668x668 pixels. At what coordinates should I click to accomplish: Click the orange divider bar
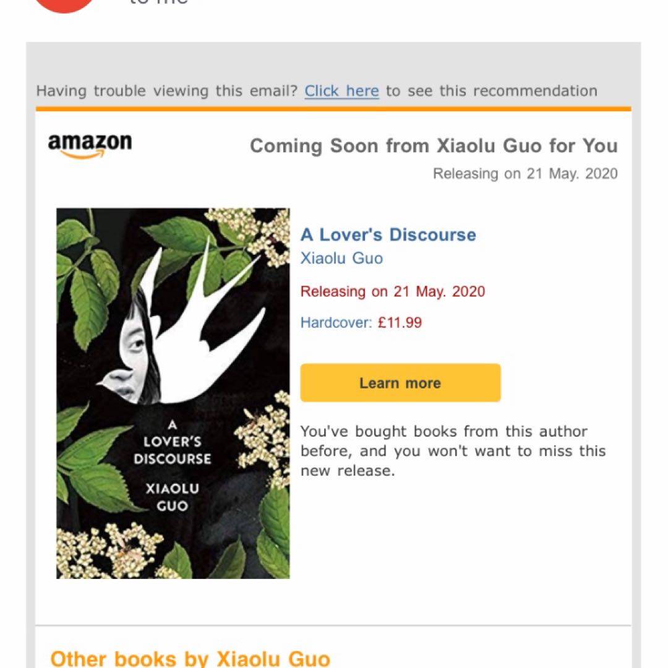click(333, 109)
